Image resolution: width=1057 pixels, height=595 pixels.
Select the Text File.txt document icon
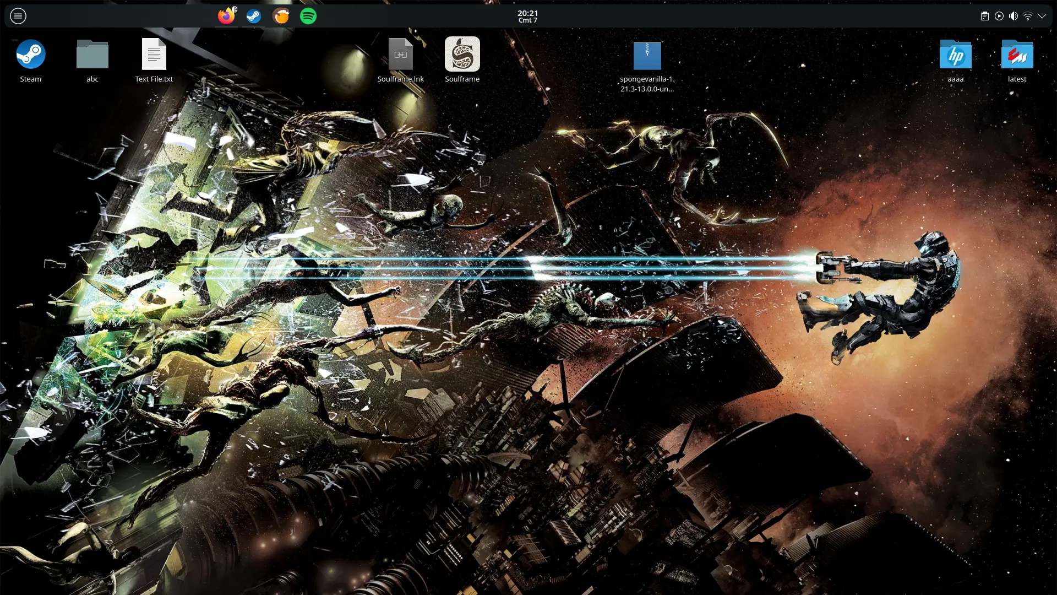154,54
